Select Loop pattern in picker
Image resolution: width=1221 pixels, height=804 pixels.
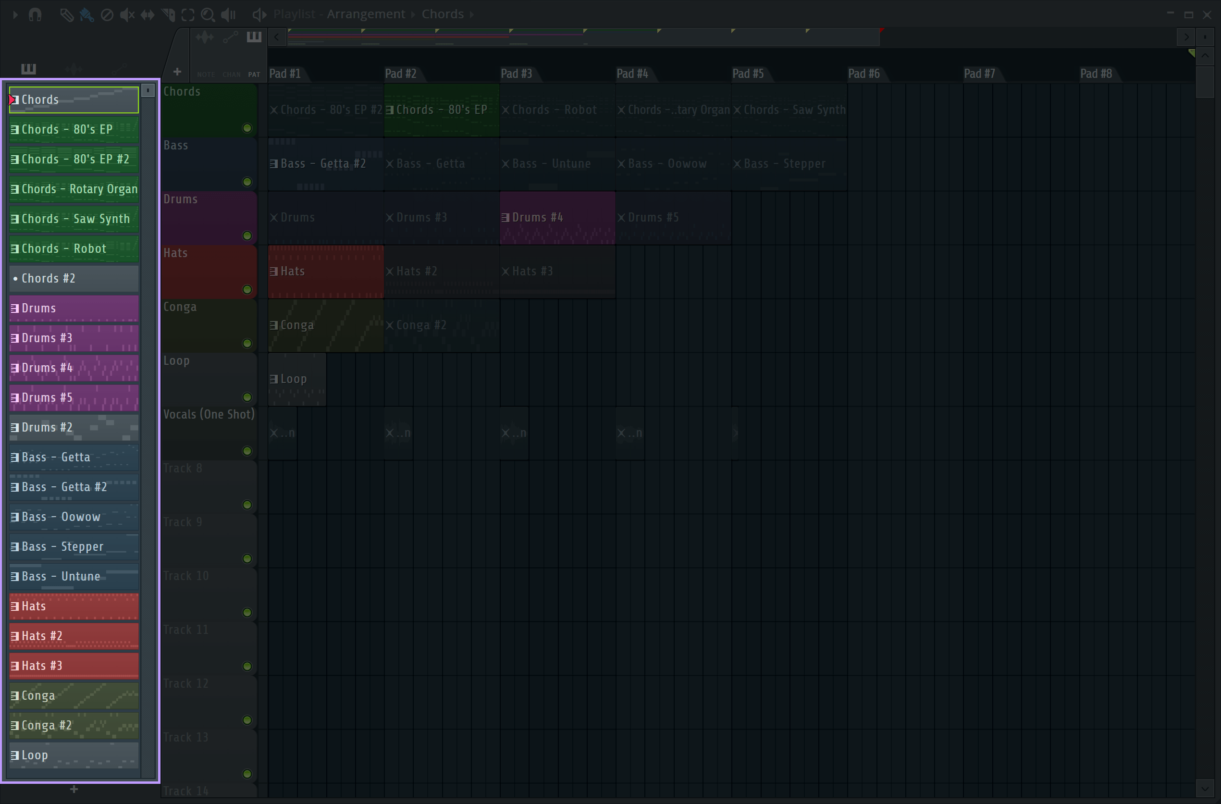pos(74,755)
